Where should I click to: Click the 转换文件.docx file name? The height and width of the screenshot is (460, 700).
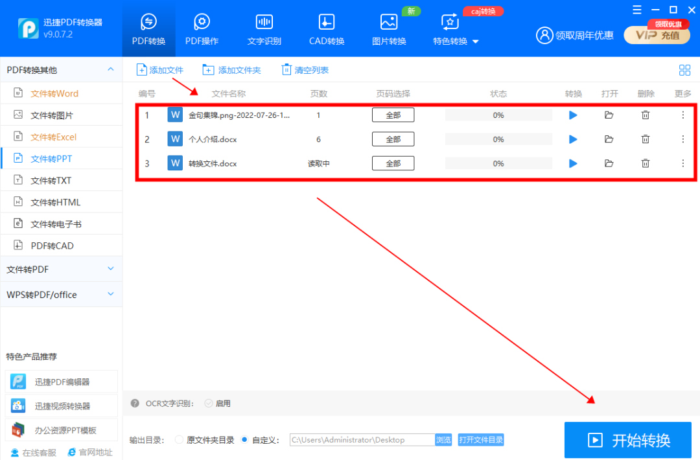tap(213, 163)
